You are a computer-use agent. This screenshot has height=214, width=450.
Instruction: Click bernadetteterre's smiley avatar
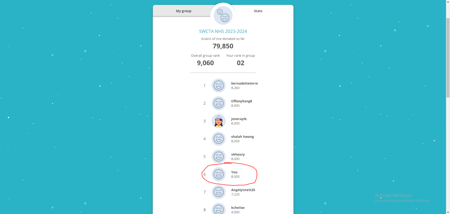click(x=219, y=85)
